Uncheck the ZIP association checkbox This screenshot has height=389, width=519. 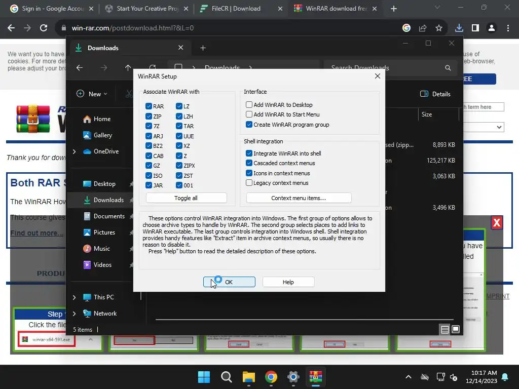[149, 116]
